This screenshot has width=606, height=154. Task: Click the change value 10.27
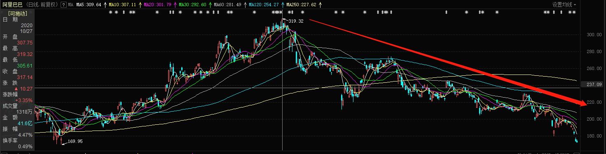(x=26, y=89)
